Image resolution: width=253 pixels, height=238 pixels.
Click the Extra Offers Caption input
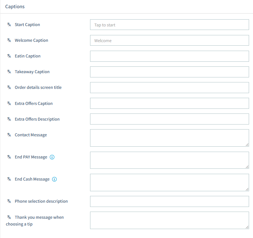(169, 103)
